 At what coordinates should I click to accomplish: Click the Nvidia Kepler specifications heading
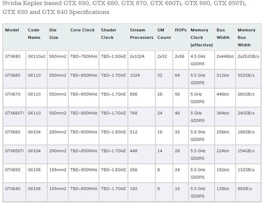124,8
